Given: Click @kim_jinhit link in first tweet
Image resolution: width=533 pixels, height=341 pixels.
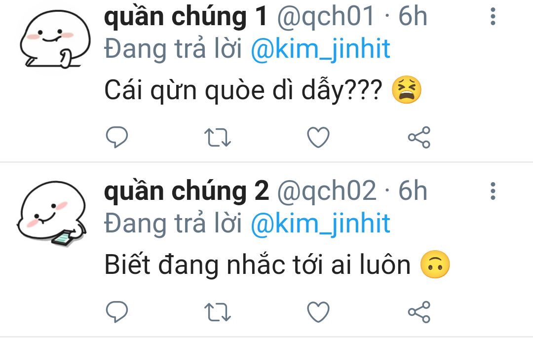Looking at the screenshot, I should click(320, 49).
